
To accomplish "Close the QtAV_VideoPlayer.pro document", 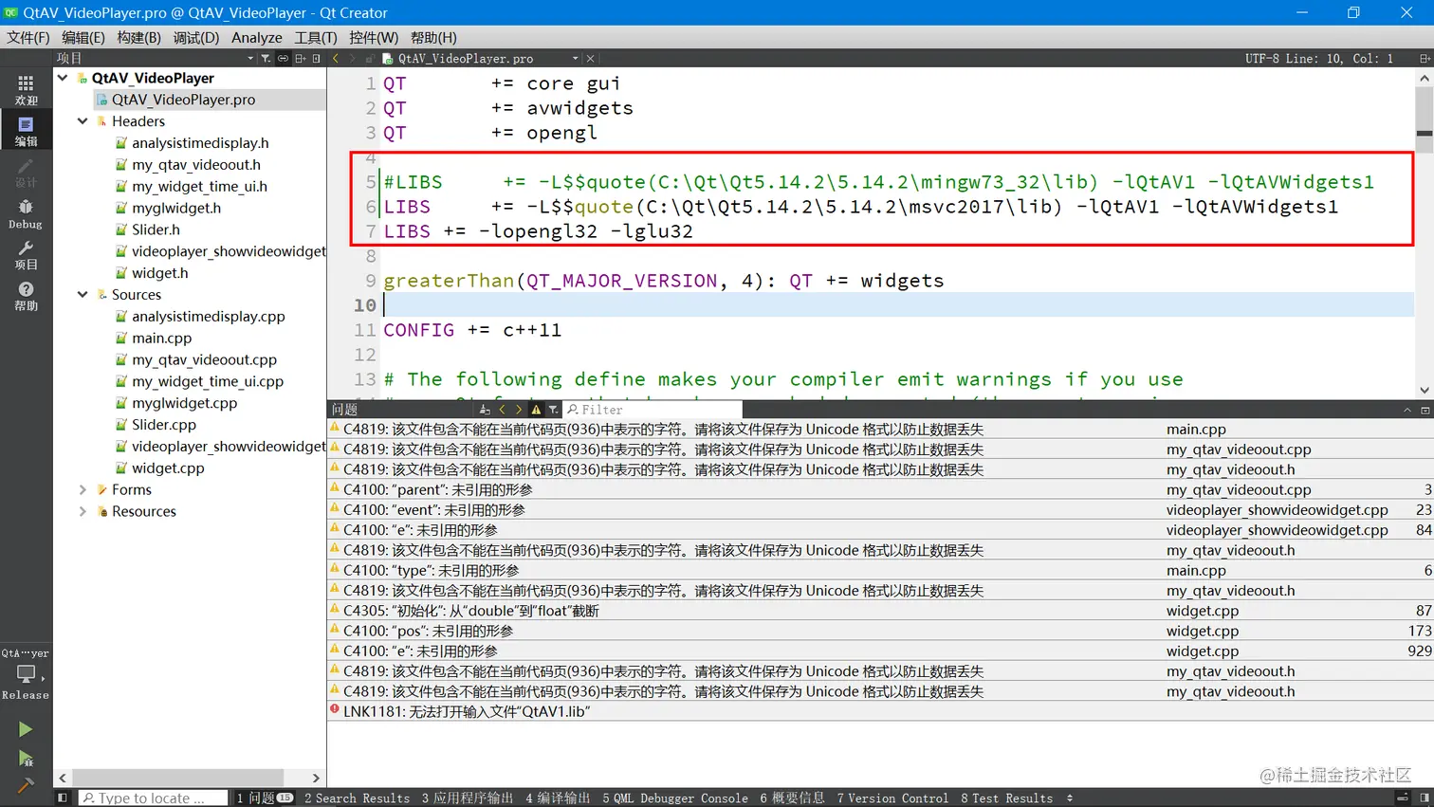I will click(x=590, y=59).
